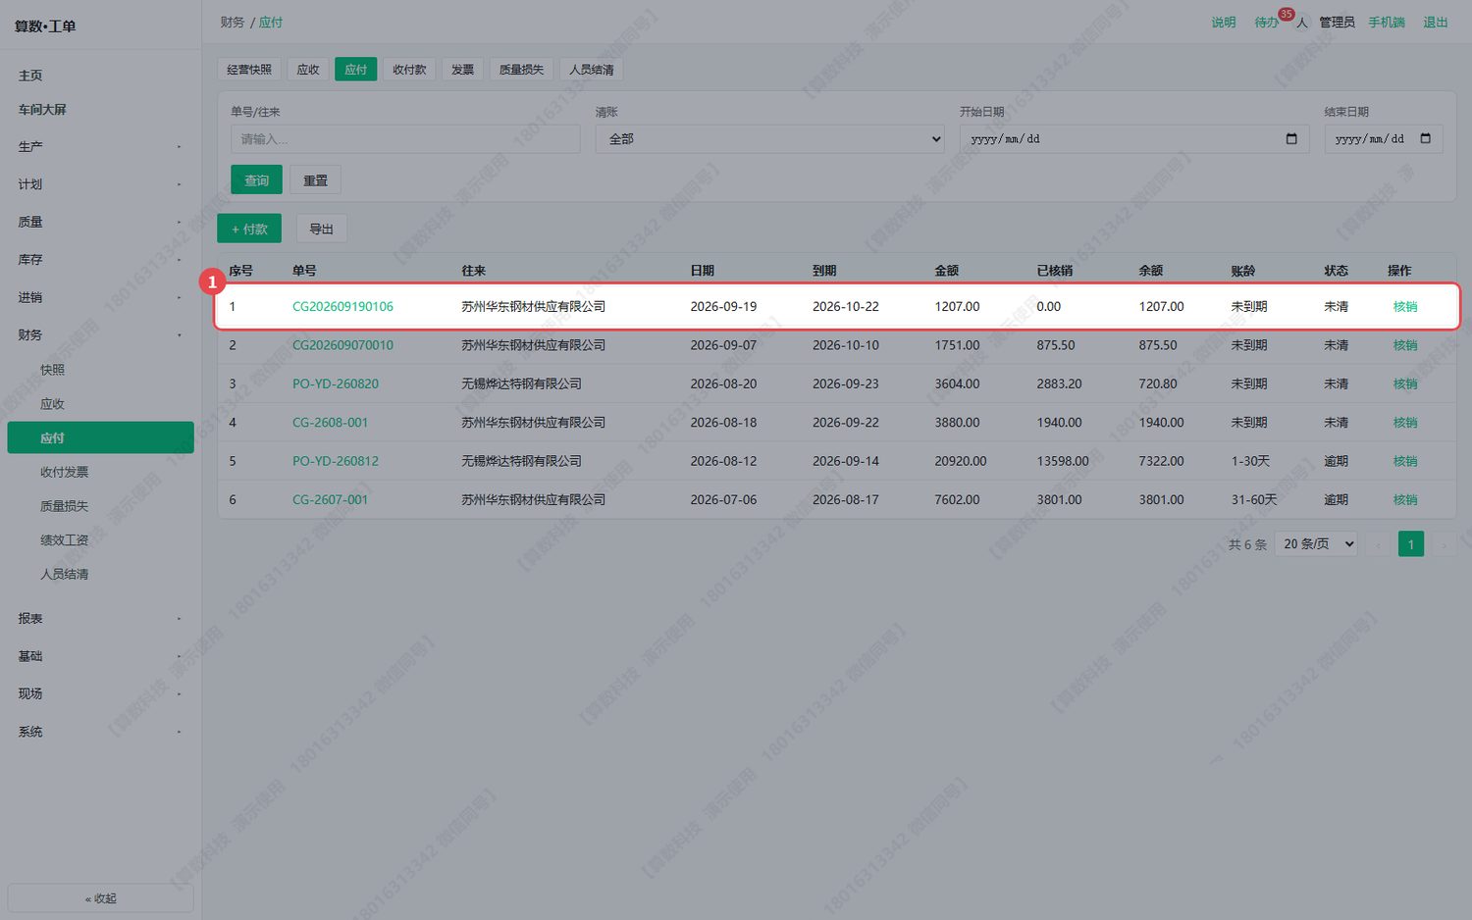Switch to 手机端 mobile view
This screenshot has width=1472, height=920.
(1387, 23)
